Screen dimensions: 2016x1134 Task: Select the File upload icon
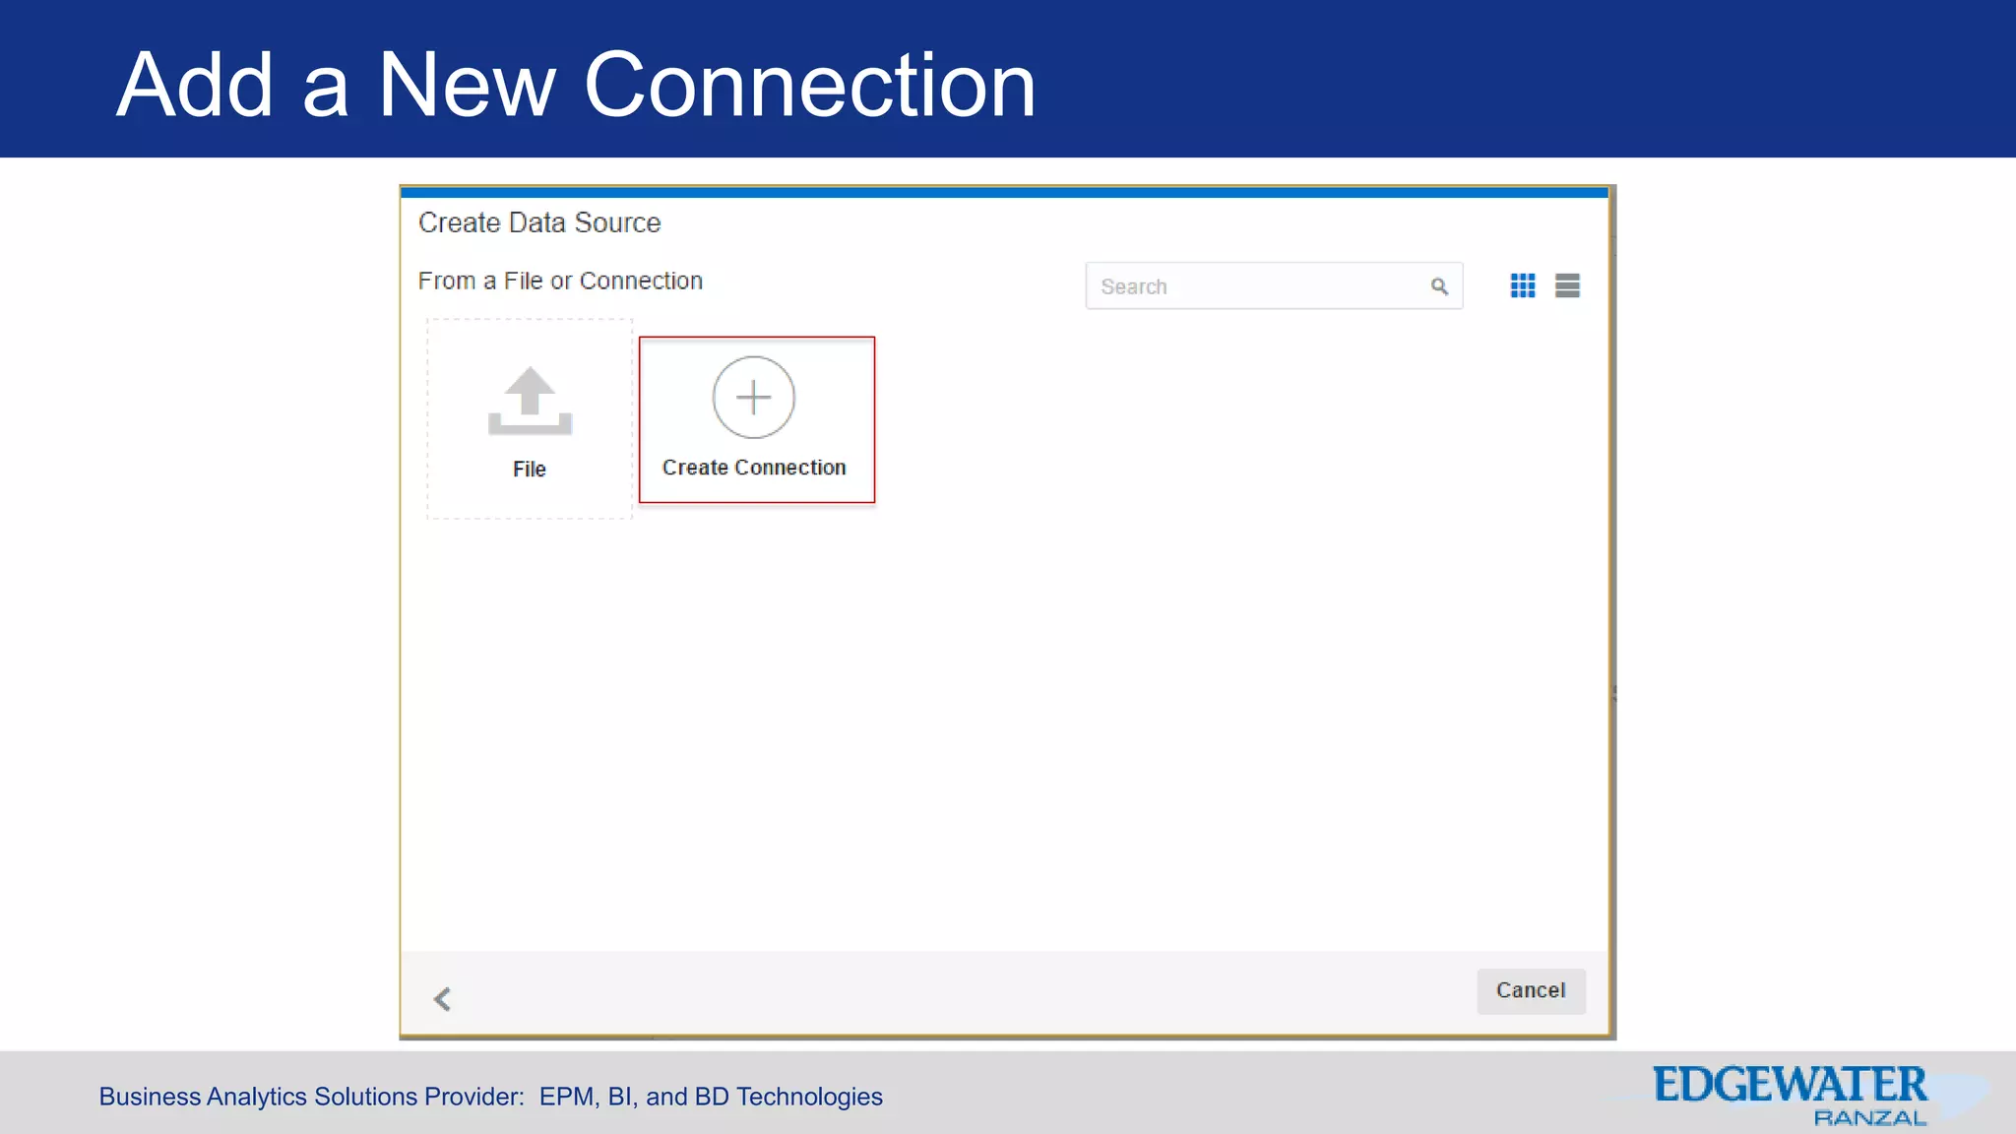(530, 401)
